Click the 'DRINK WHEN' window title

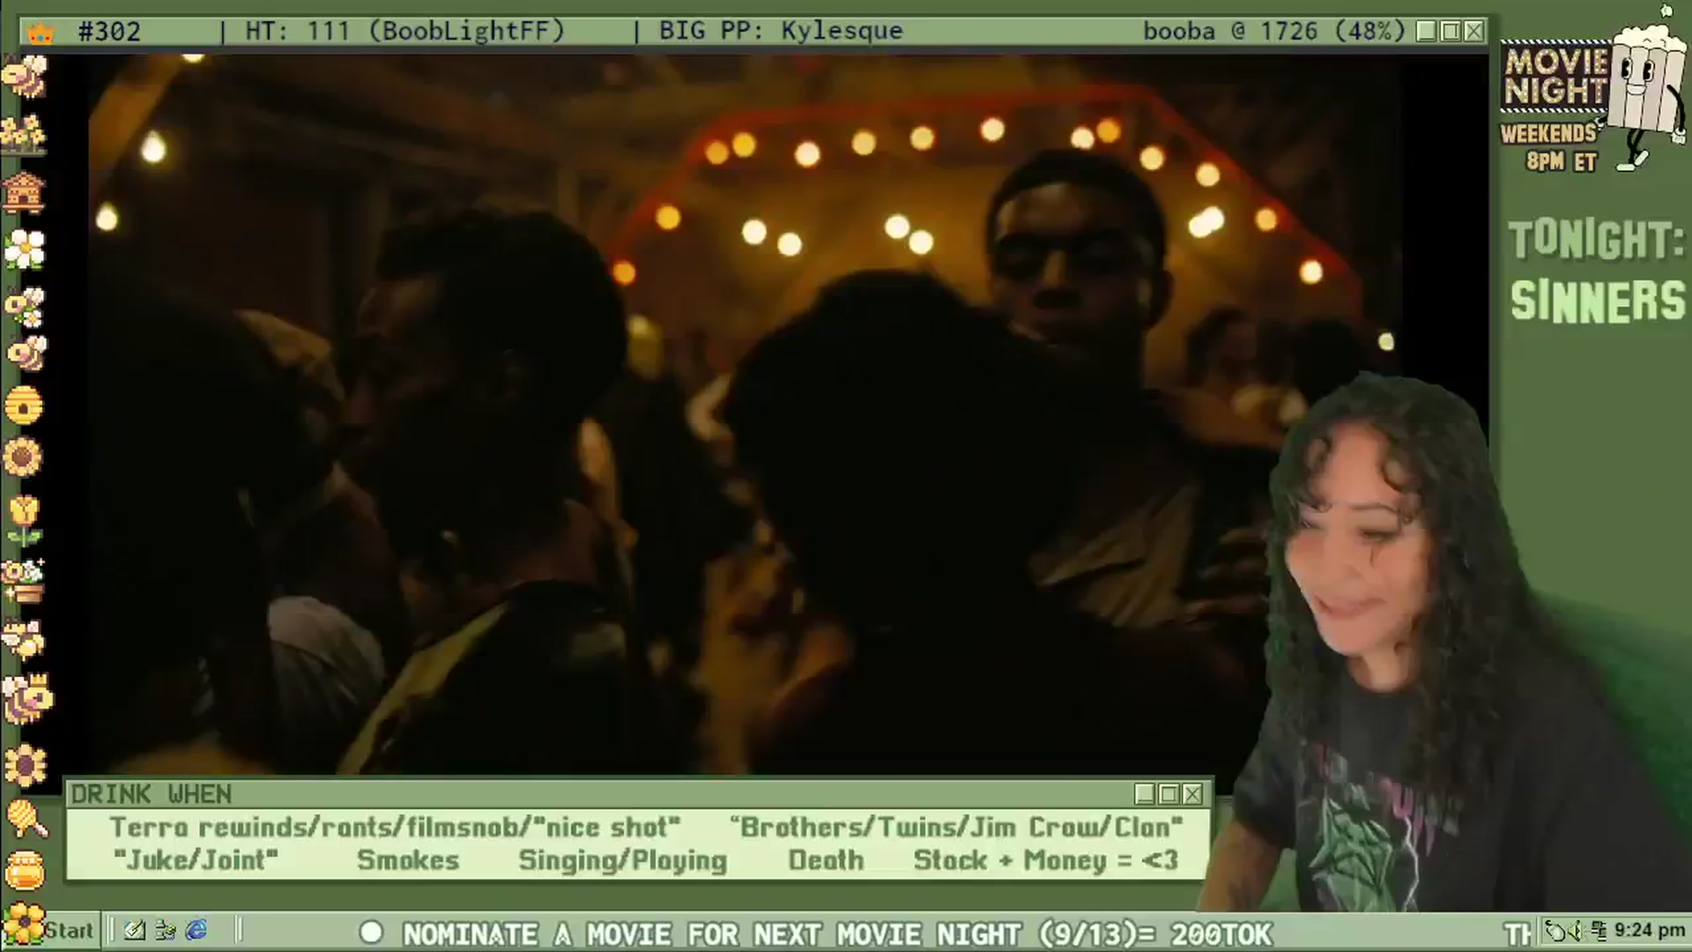(151, 794)
